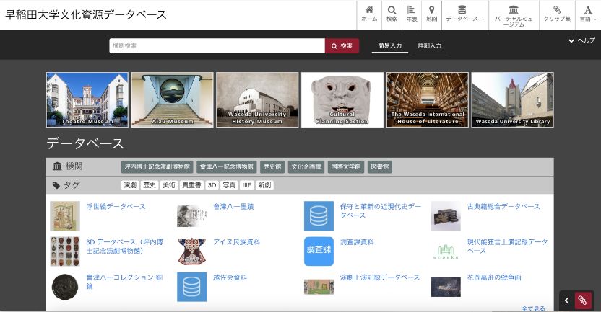Screen dimensions: 601x312
Task: Click the enpaku logo thumbnail
Action: pyautogui.click(x=446, y=251)
